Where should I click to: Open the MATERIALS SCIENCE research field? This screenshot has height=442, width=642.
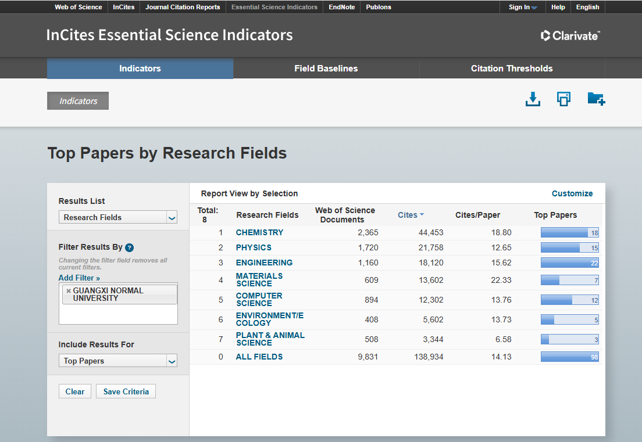coord(259,280)
